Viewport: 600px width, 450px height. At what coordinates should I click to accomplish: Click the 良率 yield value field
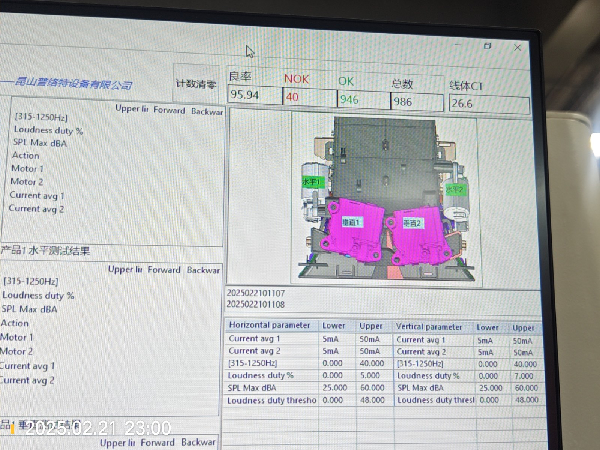point(255,95)
